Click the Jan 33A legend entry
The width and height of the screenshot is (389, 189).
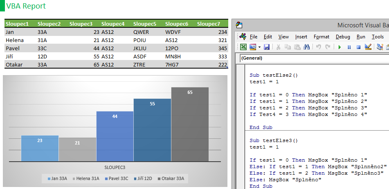(x=57, y=178)
